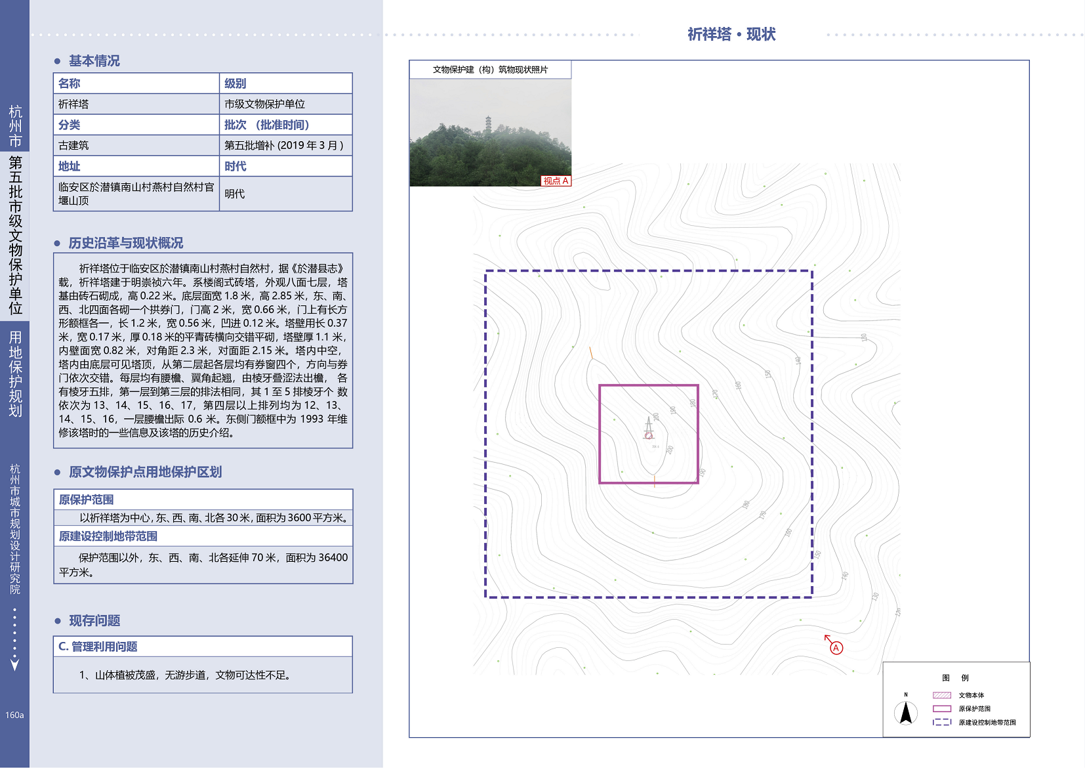
Task: Click the 原建设控制地带范围 legend label
Action: point(987,723)
